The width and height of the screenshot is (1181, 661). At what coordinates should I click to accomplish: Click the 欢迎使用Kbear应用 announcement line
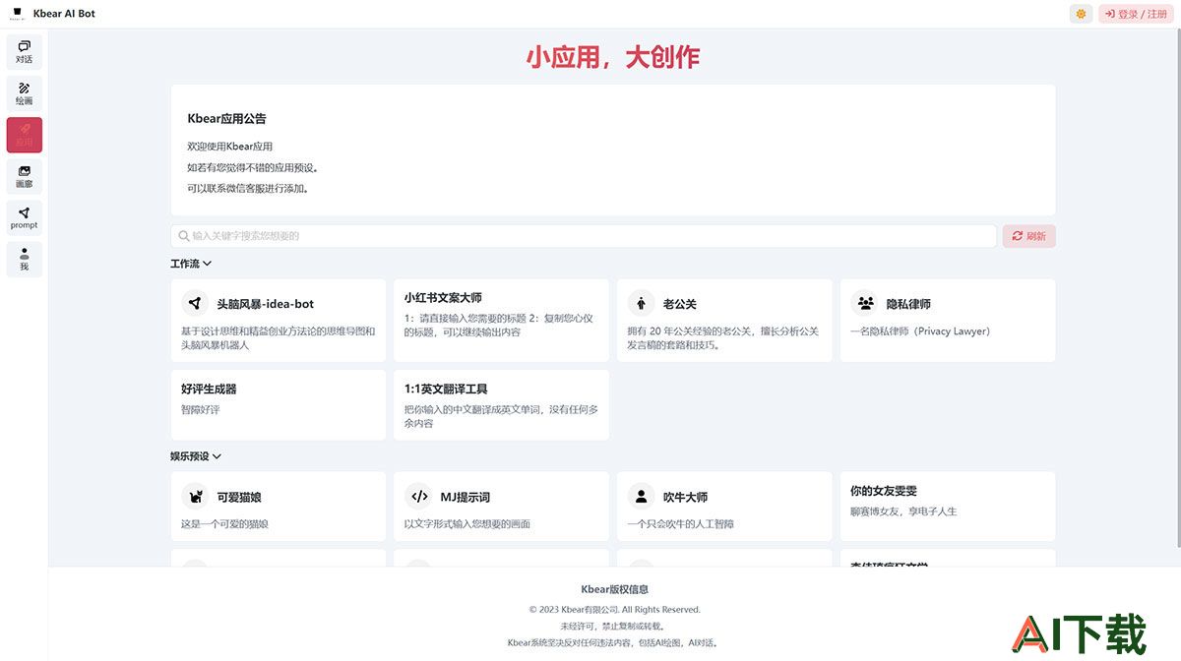[230, 147]
